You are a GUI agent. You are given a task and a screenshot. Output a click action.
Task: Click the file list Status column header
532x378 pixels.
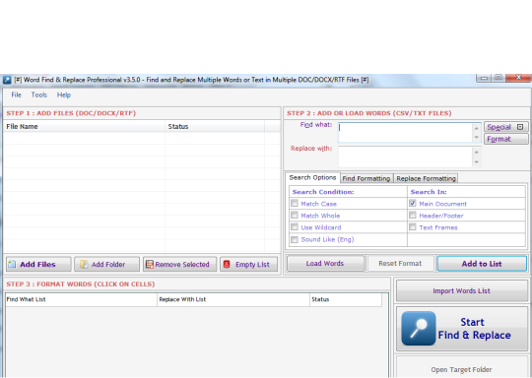(215, 126)
